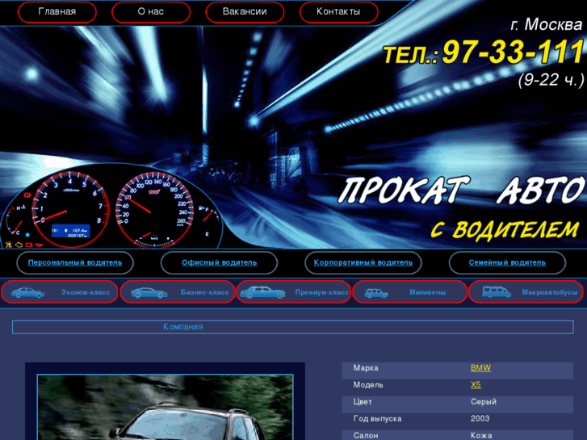Open the Корпоративный водитель link
This screenshot has width=587, height=440.
[363, 262]
